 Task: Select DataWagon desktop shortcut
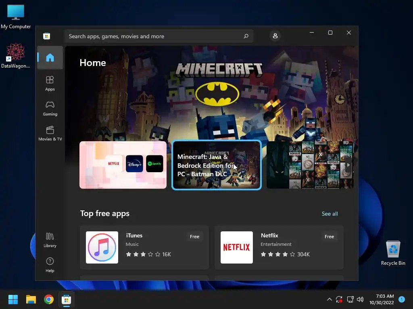(16, 56)
